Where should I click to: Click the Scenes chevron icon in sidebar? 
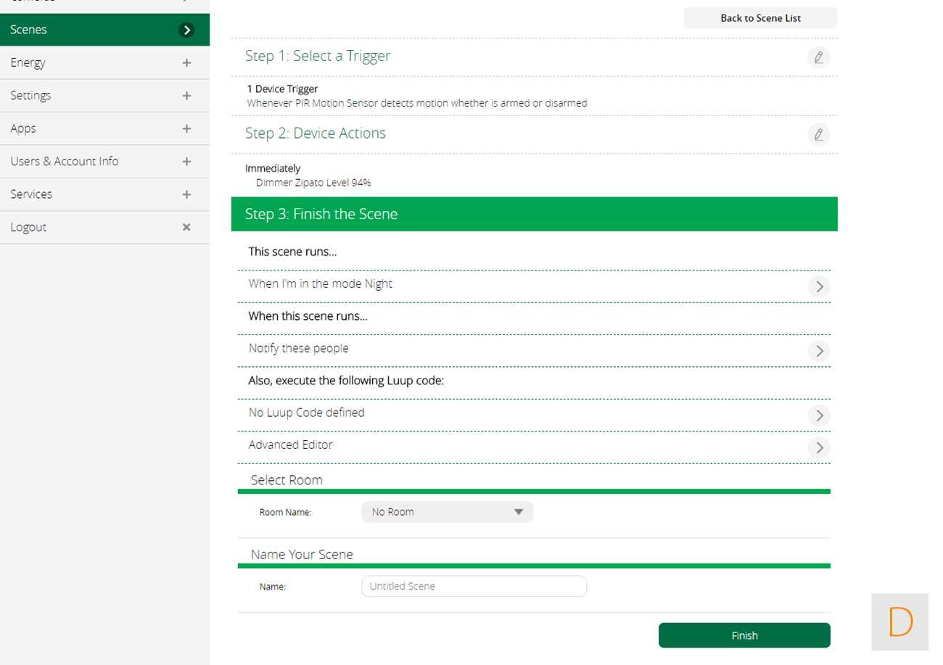pyautogui.click(x=187, y=30)
